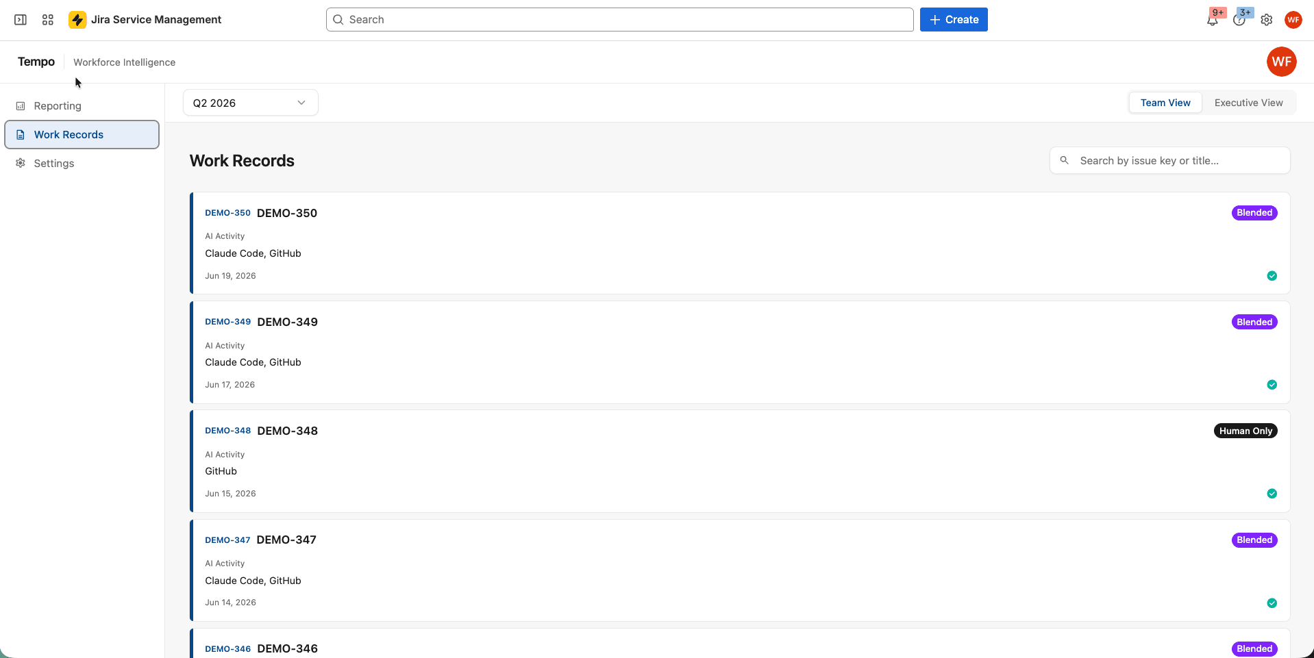Click the Blended badge on DEMO-347
The height and width of the screenshot is (658, 1314).
pyautogui.click(x=1254, y=540)
